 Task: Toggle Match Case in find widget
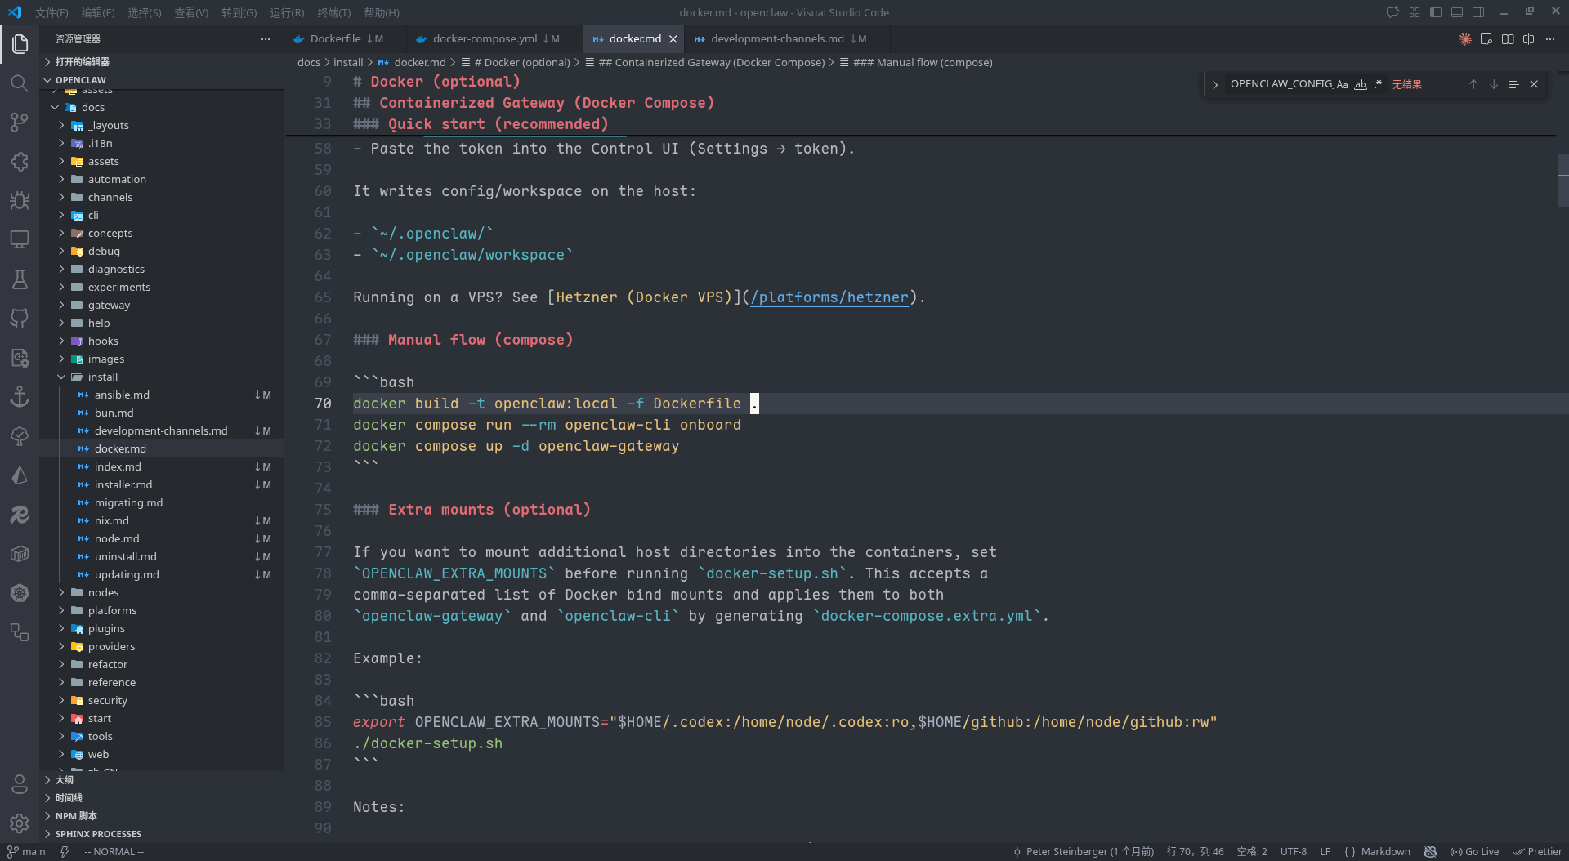tap(1342, 84)
